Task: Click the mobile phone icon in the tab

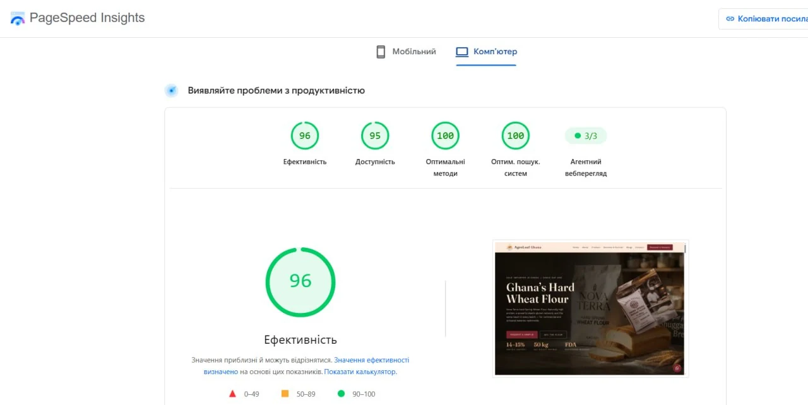Action: [381, 52]
